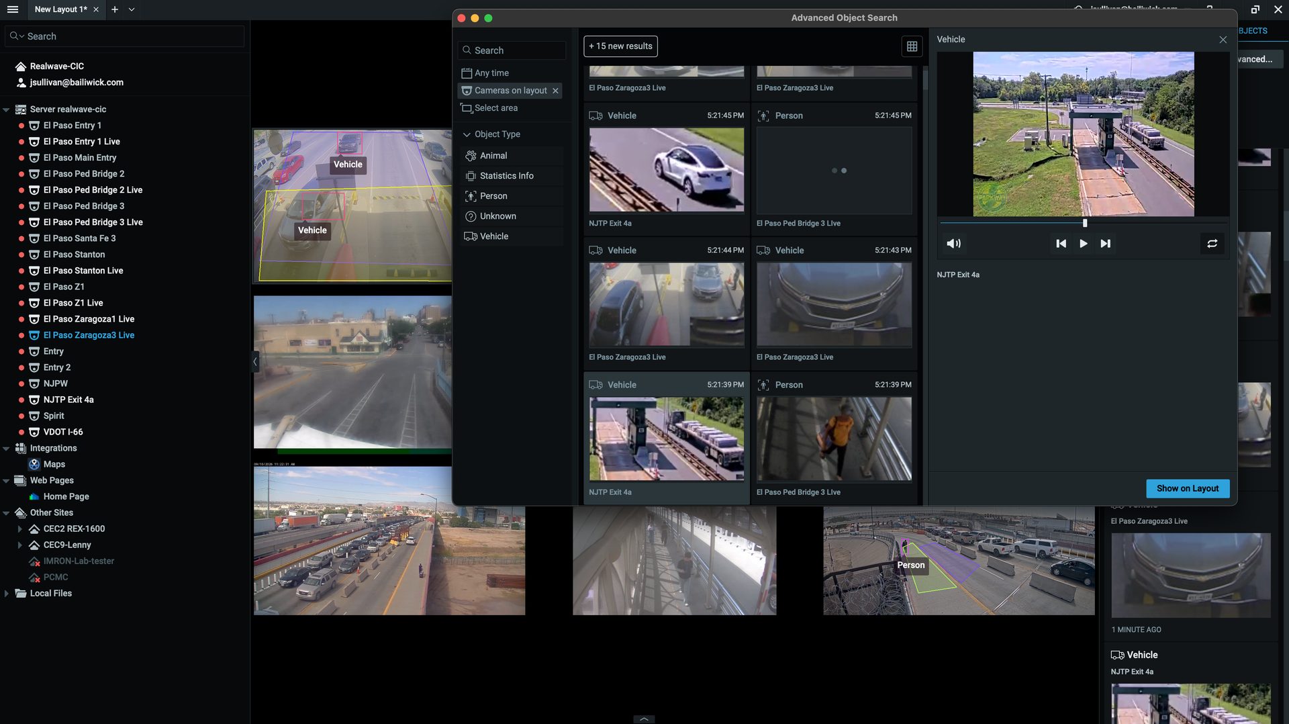The height and width of the screenshot is (724, 1289).
Task: Close the Vehicle preview panel
Action: 1223,40
